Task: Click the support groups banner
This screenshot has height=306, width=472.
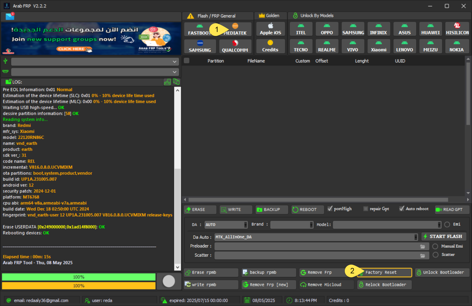Action: point(91,39)
